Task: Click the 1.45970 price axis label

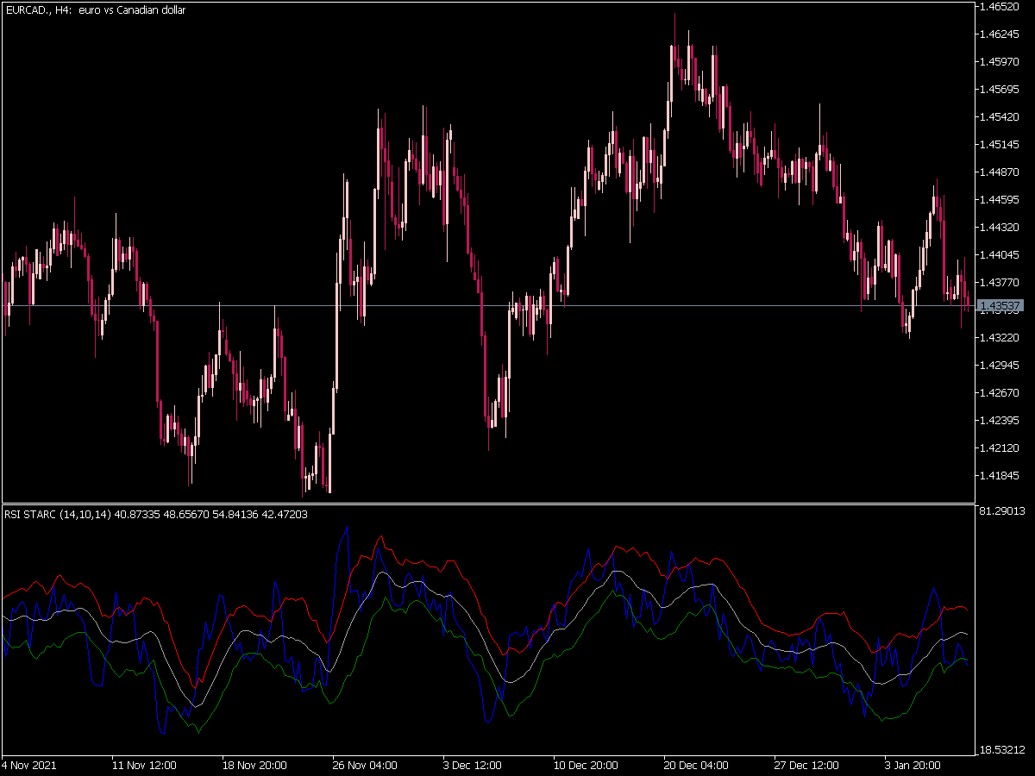Action: [1001, 62]
